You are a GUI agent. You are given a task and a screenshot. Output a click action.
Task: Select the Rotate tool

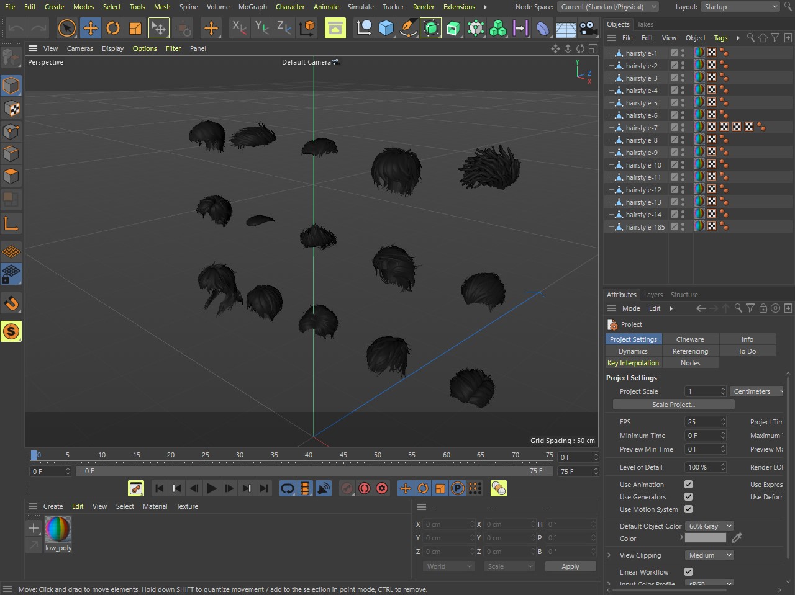(x=112, y=28)
